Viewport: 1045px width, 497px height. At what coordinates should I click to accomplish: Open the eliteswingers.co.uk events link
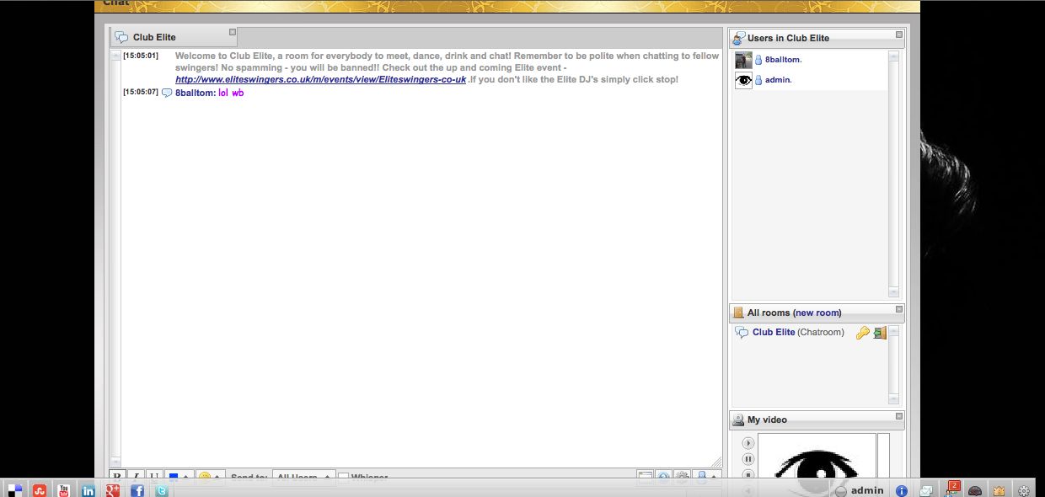point(320,79)
